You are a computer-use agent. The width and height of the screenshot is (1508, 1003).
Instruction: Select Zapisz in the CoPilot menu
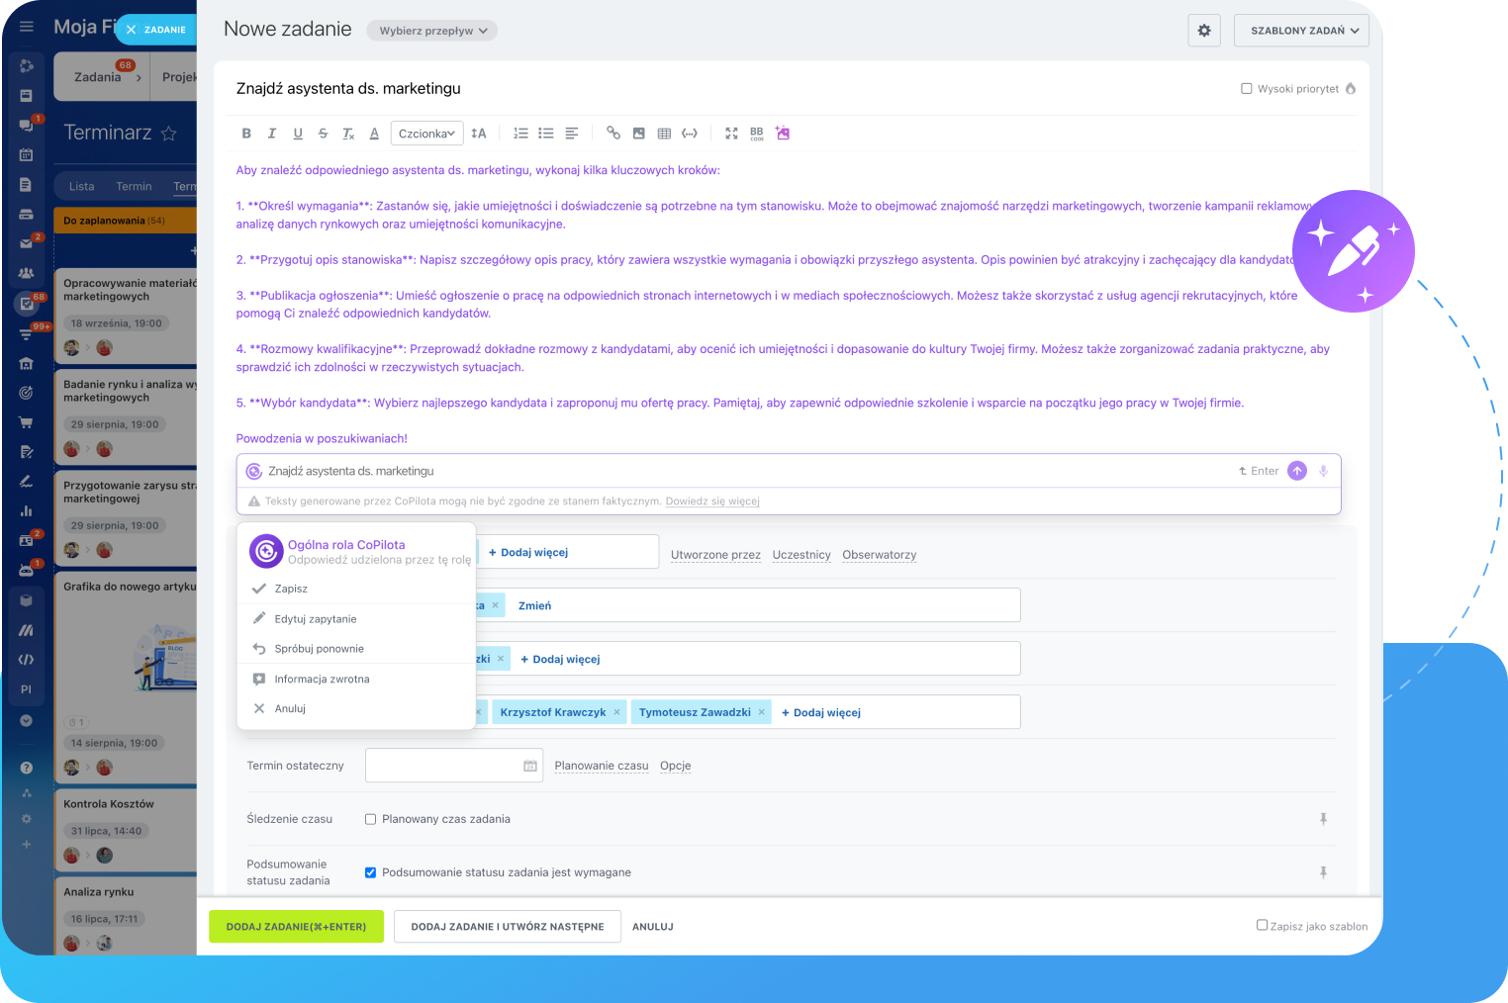(291, 589)
